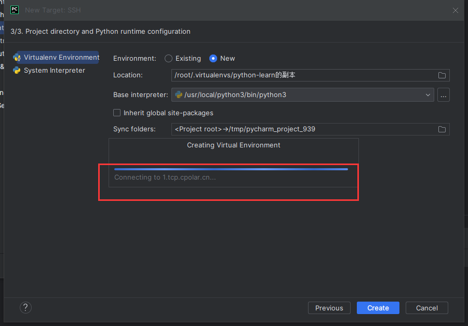Click the ellipsis button beside Base interpreter
Screen dimensions: 468x326
(443, 95)
